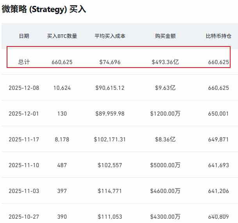Click the 平均买入成本 column header
This screenshot has height=223, width=238.
pyautogui.click(x=110, y=36)
